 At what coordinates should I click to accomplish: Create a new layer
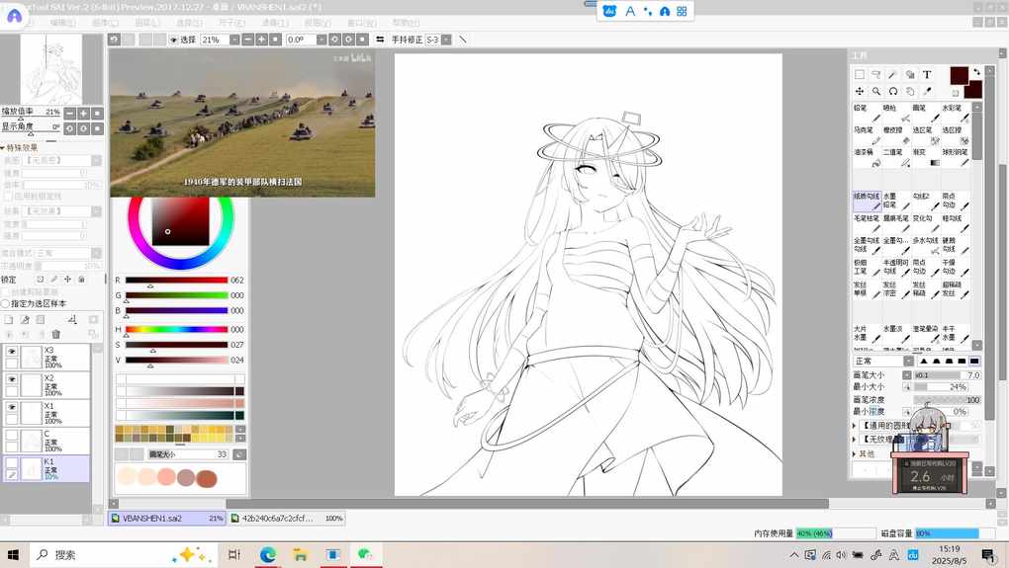[9, 319]
